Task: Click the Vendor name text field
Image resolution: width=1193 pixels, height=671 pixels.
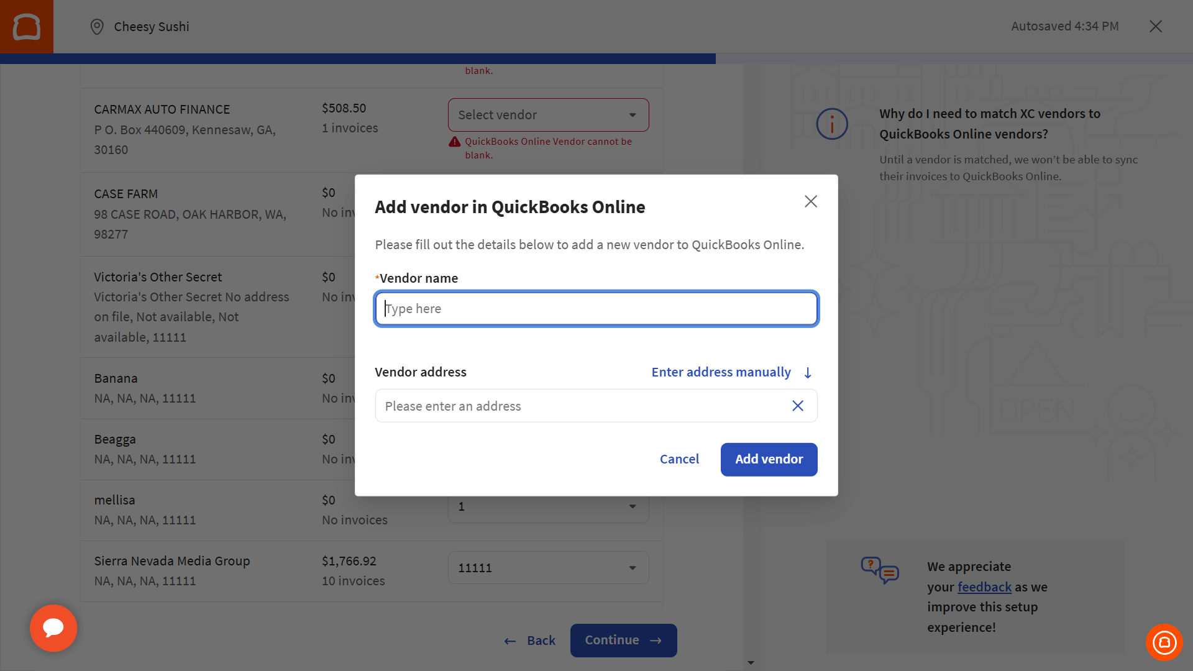Action: 596,309
